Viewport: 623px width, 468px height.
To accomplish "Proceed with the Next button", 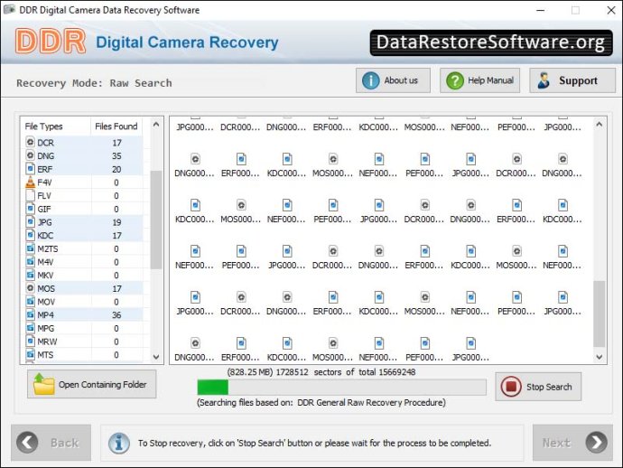I will [x=572, y=443].
